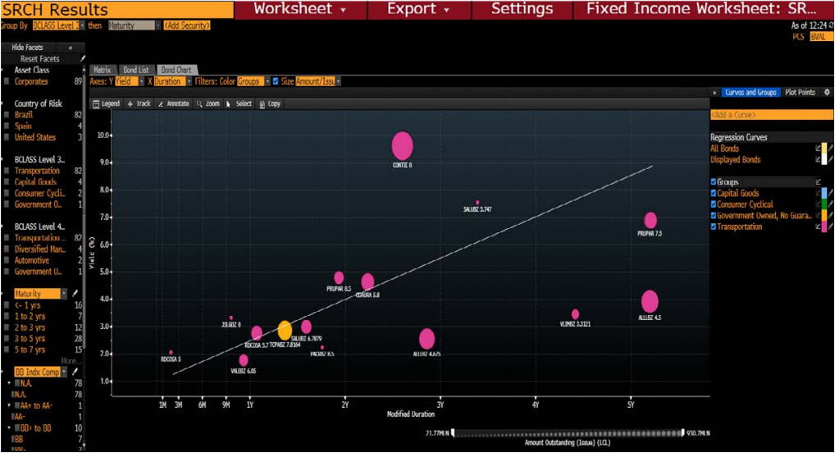
Task: Open chart settings gear icon
Action: pos(827,92)
